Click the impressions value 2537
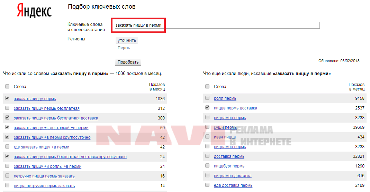Viewport: 370px width, 192px height. [x=360, y=108]
